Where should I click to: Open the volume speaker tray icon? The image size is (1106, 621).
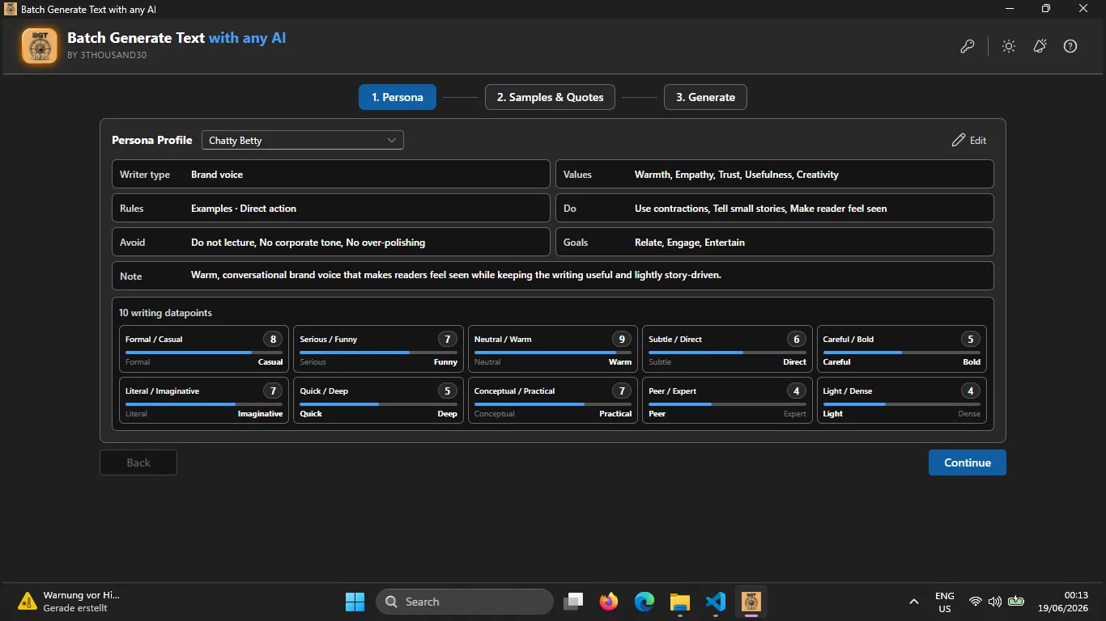(995, 602)
